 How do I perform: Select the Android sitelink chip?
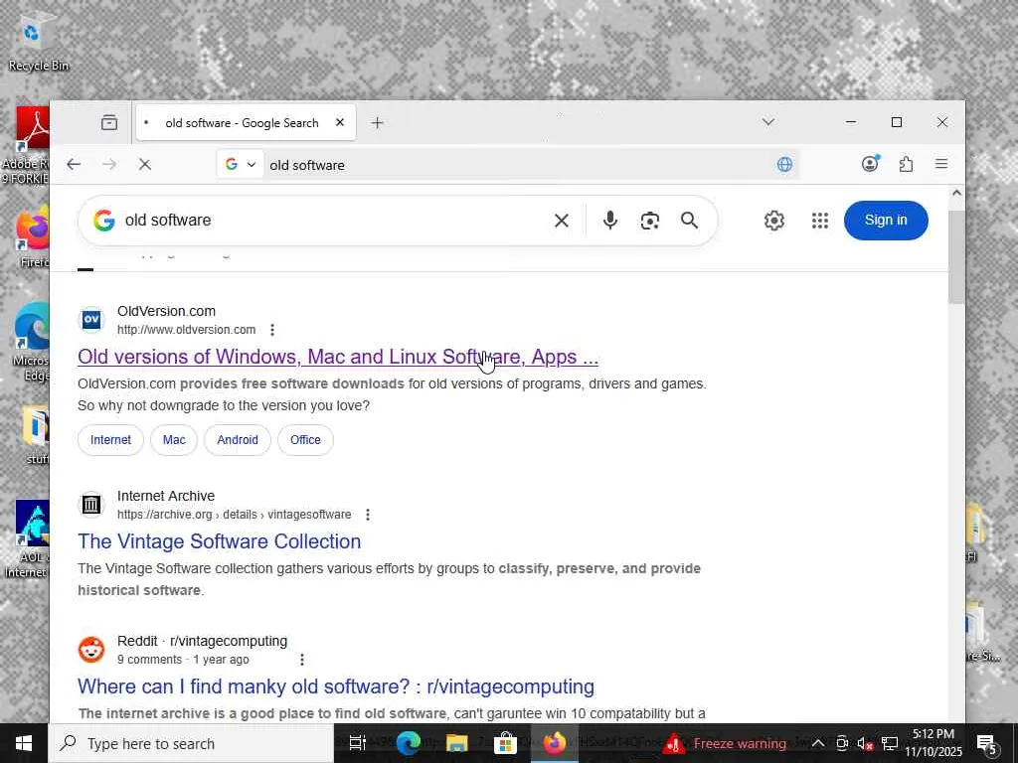[x=238, y=440]
